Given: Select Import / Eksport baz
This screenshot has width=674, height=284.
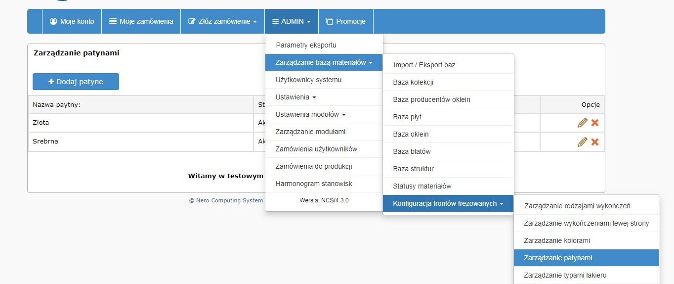Looking at the screenshot, I should (424, 65).
